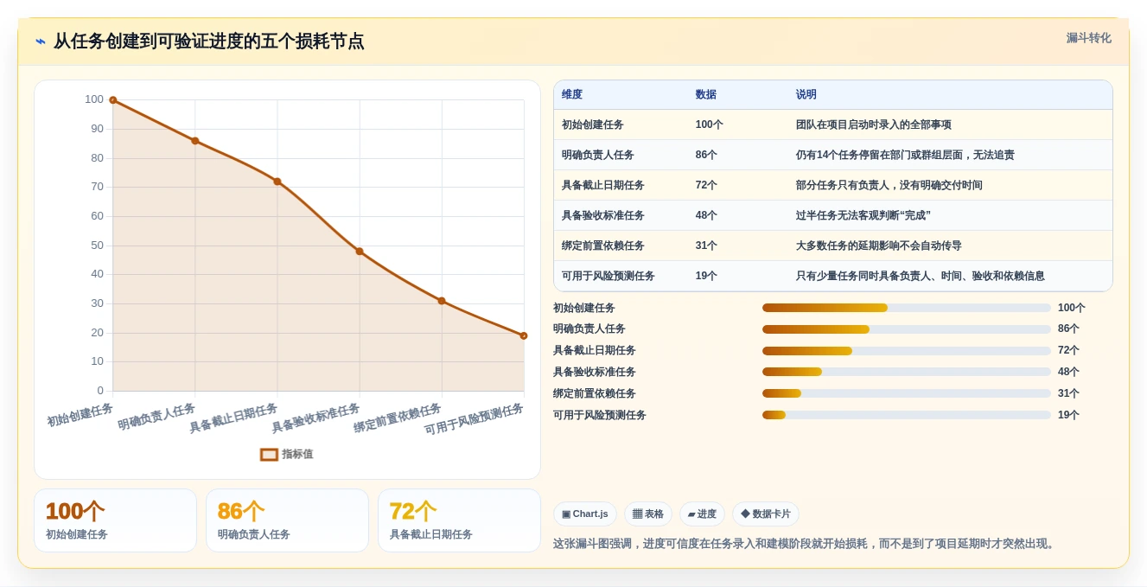Click the 31个 value beside progress bars
The image size is (1147, 587).
pos(1068,393)
